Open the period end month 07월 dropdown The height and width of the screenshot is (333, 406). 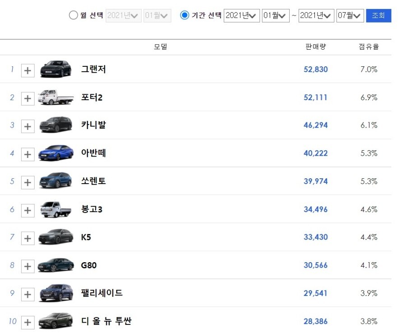[350, 16]
